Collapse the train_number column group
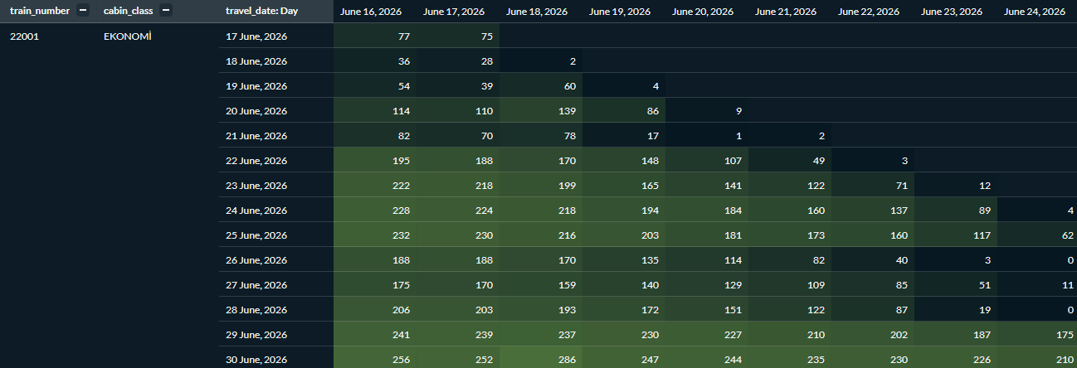This screenshot has width=1077, height=368. [x=83, y=11]
